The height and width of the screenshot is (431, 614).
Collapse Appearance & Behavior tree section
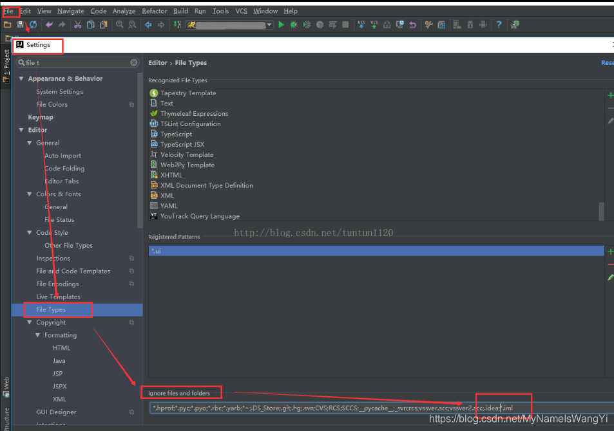click(x=21, y=78)
